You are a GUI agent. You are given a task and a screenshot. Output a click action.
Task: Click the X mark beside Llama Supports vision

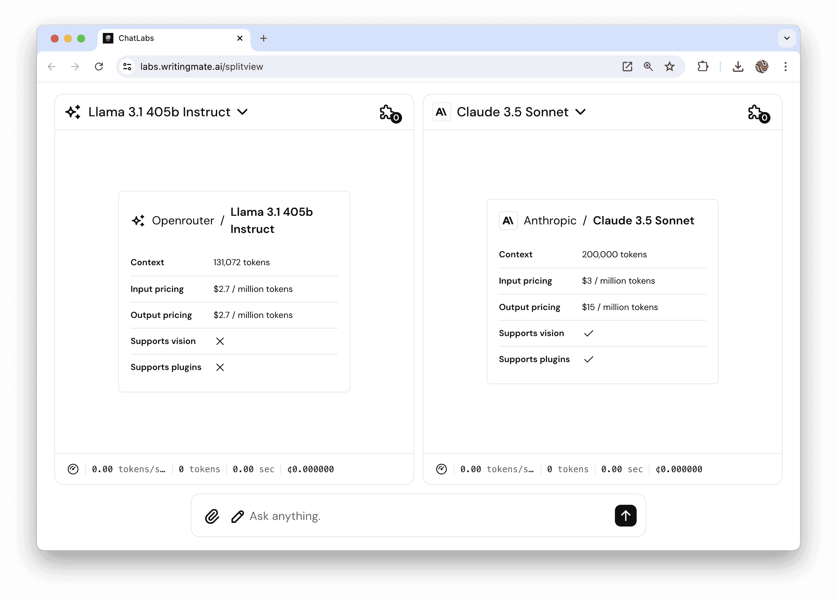pyautogui.click(x=220, y=341)
